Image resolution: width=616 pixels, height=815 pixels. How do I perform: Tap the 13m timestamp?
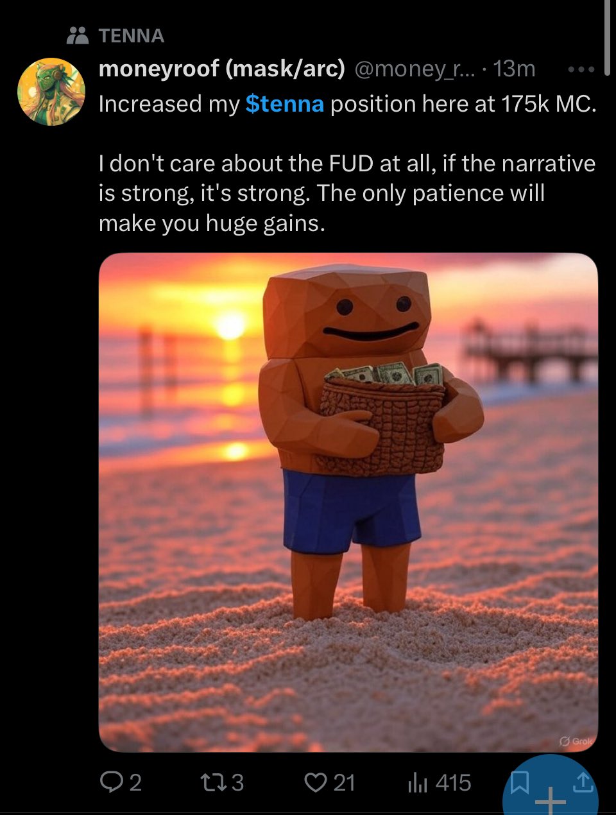[514, 69]
